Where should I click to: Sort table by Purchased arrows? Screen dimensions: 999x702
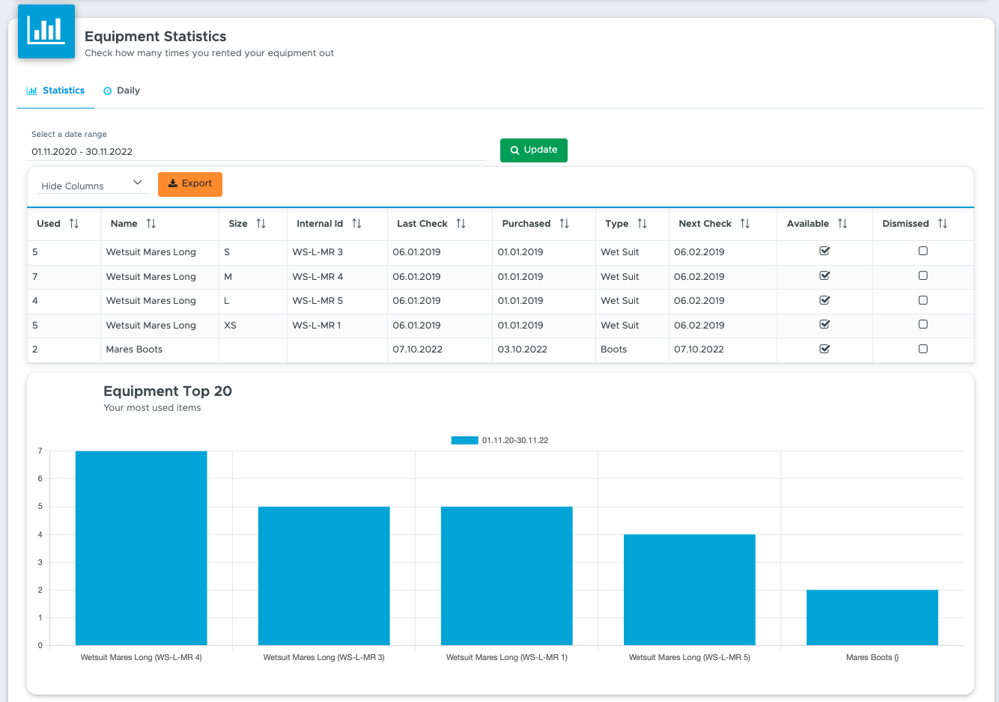pos(565,224)
